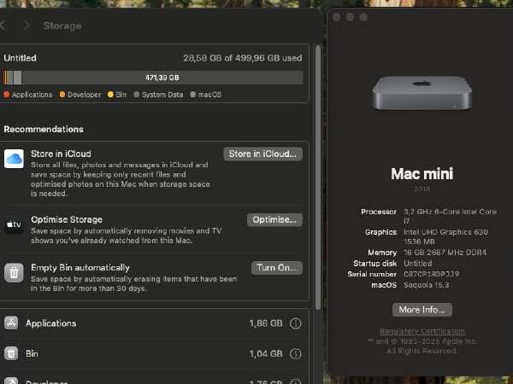Turn on Empty Bin automatically
This screenshot has height=384, width=513.
pos(276,268)
